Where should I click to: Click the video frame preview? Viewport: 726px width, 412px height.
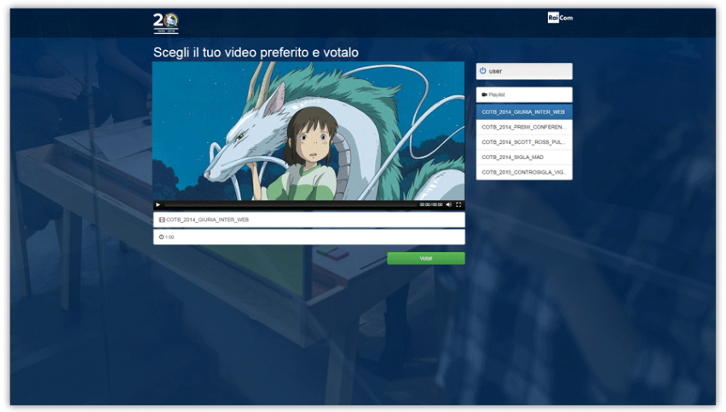pyautogui.click(x=308, y=131)
